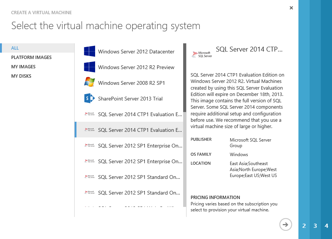Click the OS FAMILY label
The image size is (332, 239).
[x=201, y=154]
